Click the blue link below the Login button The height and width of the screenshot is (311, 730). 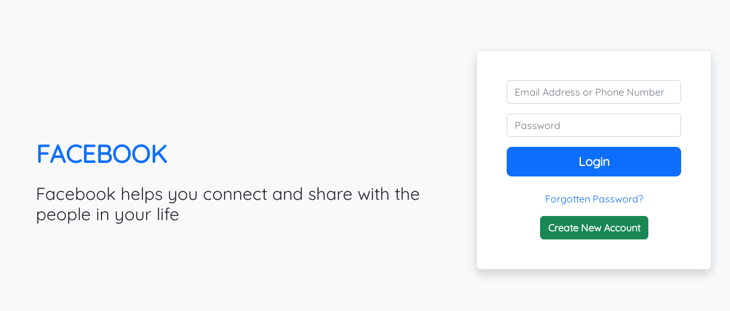[x=594, y=199]
